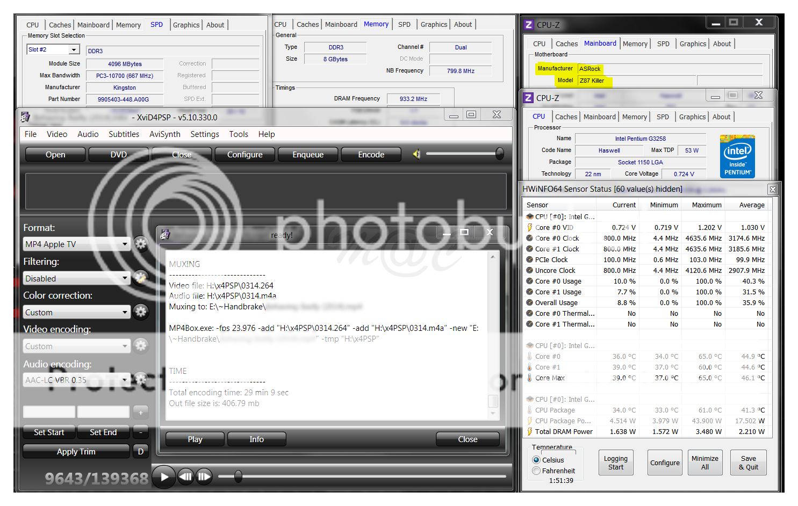
Task: Step back one frame in the player
Action: pyautogui.click(x=186, y=476)
